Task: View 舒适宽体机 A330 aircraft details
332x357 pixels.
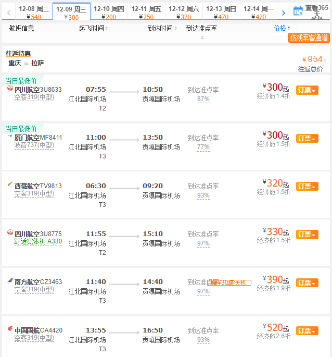Action: point(38,241)
